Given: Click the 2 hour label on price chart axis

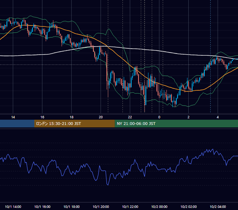Looking at the screenshot, I should (x=188, y=117).
